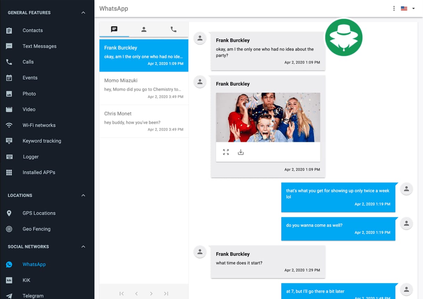Open the Logger feature

[31, 157]
